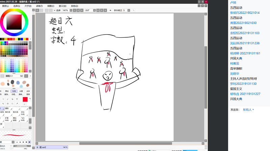This screenshot has width=270, height=151.
Task: Zoom in with the plus button
Action: click(x=78, y=10)
